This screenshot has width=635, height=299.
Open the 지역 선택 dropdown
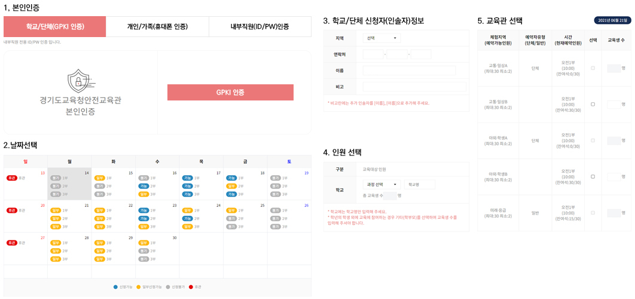[381, 38]
